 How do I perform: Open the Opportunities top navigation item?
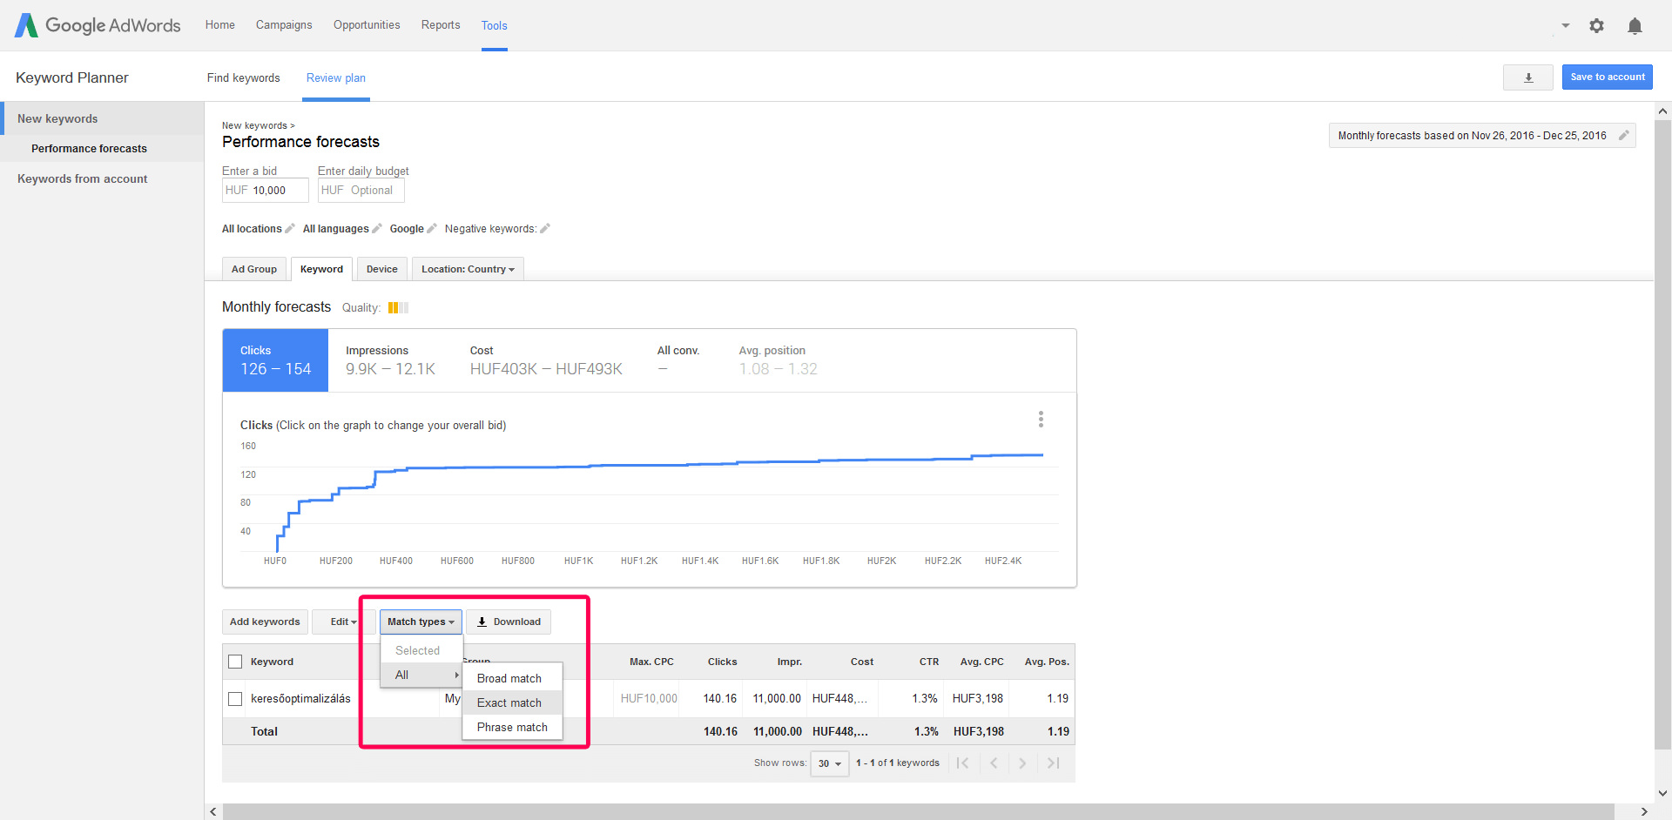pos(367,25)
